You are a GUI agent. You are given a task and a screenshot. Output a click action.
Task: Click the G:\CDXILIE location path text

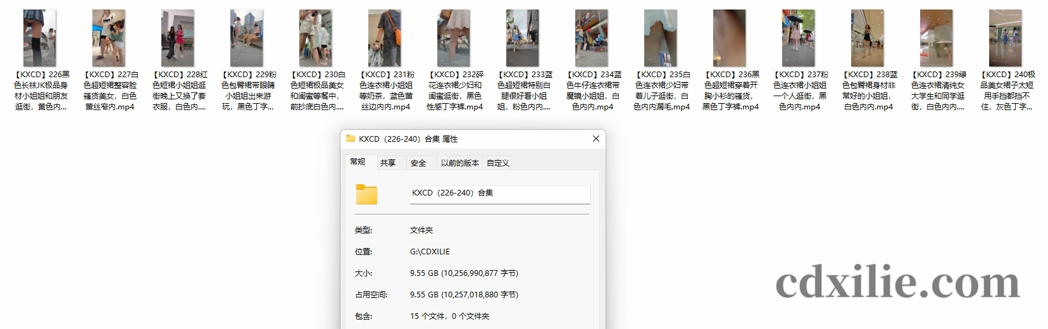tap(430, 252)
